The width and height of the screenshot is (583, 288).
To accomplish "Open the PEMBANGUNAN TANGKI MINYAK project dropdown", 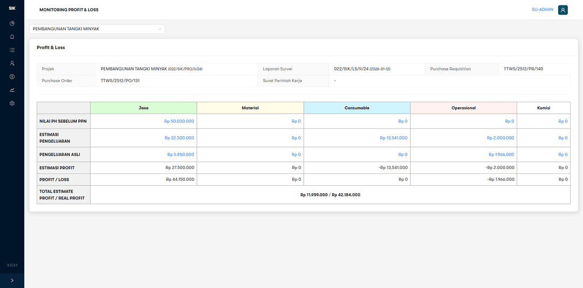I will coord(92,29).
